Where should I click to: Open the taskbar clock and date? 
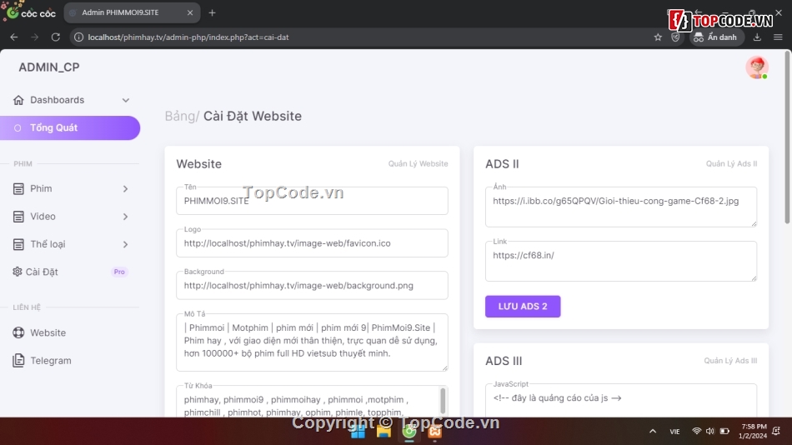coord(753,432)
